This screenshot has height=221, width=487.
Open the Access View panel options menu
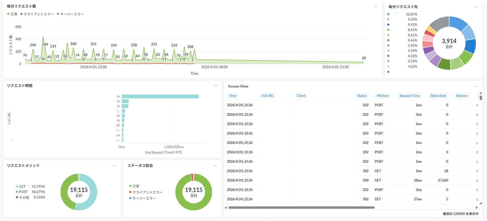click(476, 86)
